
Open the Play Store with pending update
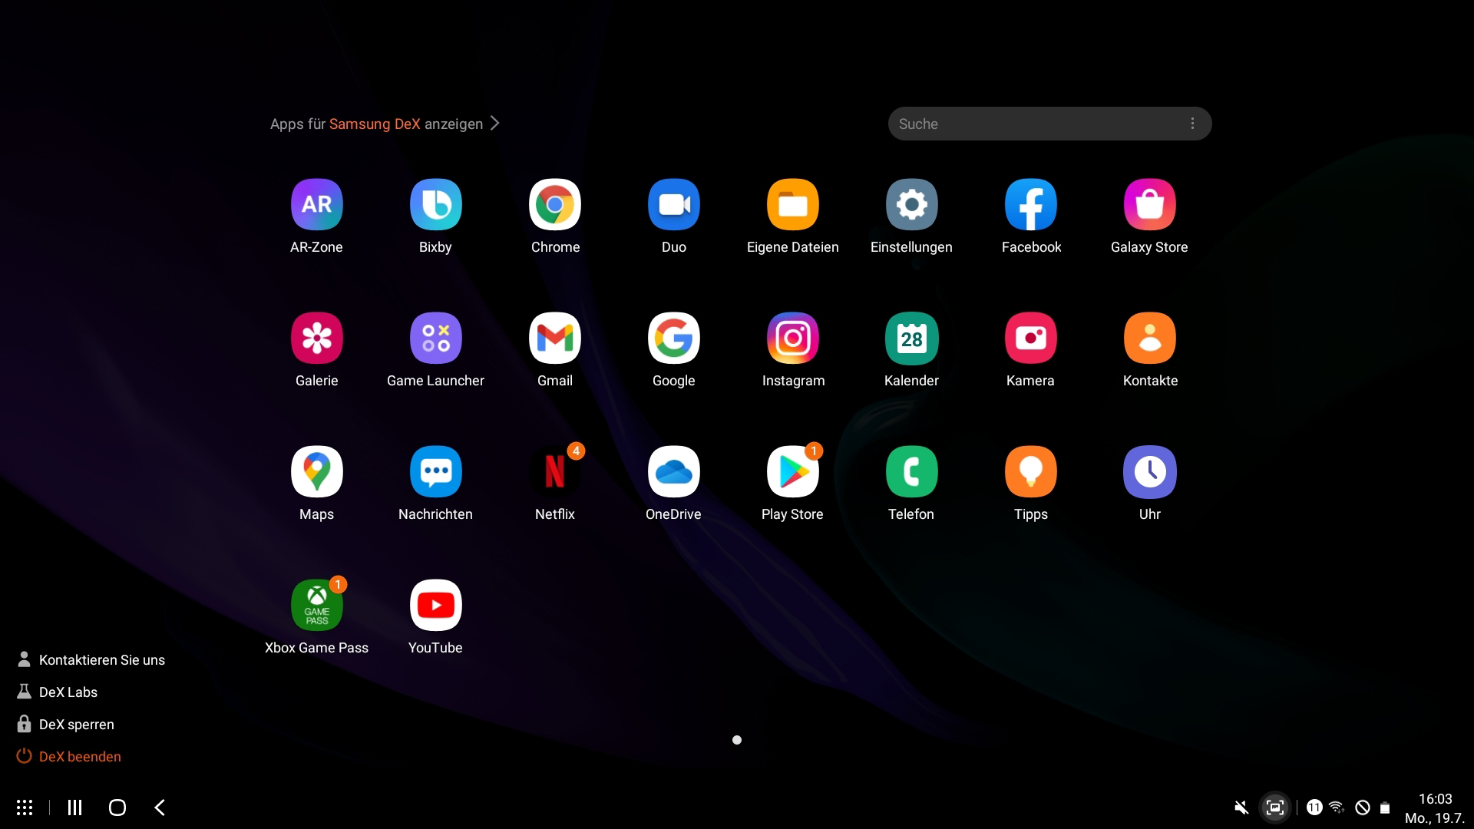(792, 471)
